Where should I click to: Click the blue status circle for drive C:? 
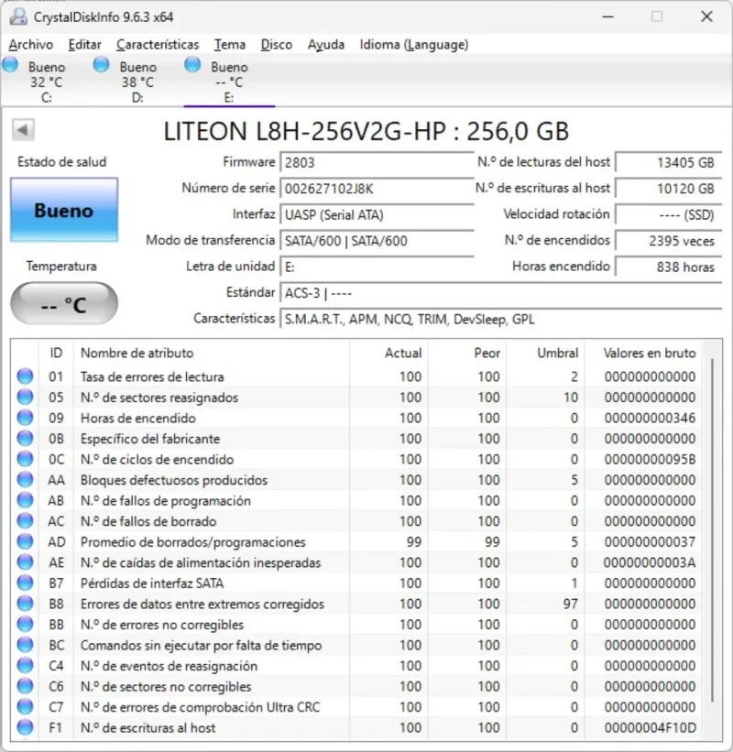pyautogui.click(x=10, y=64)
